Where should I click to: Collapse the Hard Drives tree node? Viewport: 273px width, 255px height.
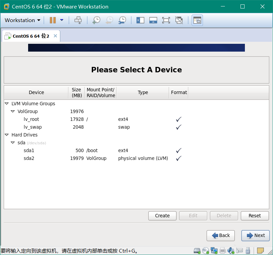click(x=7, y=135)
